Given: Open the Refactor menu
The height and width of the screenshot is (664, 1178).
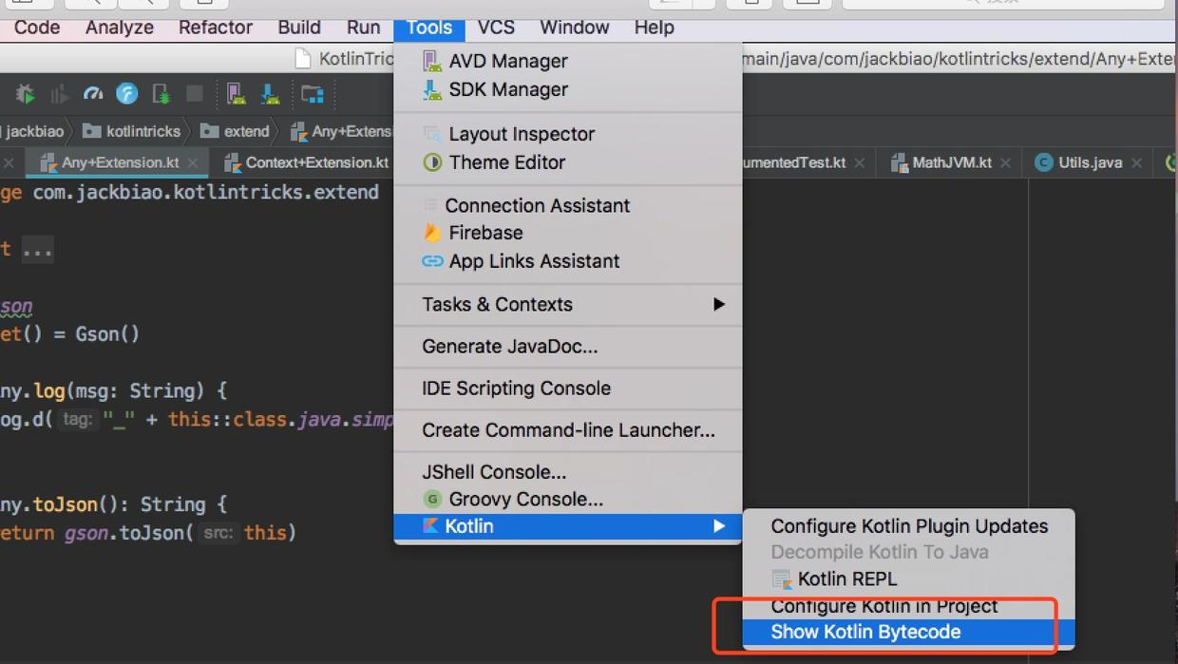Looking at the screenshot, I should (x=216, y=28).
